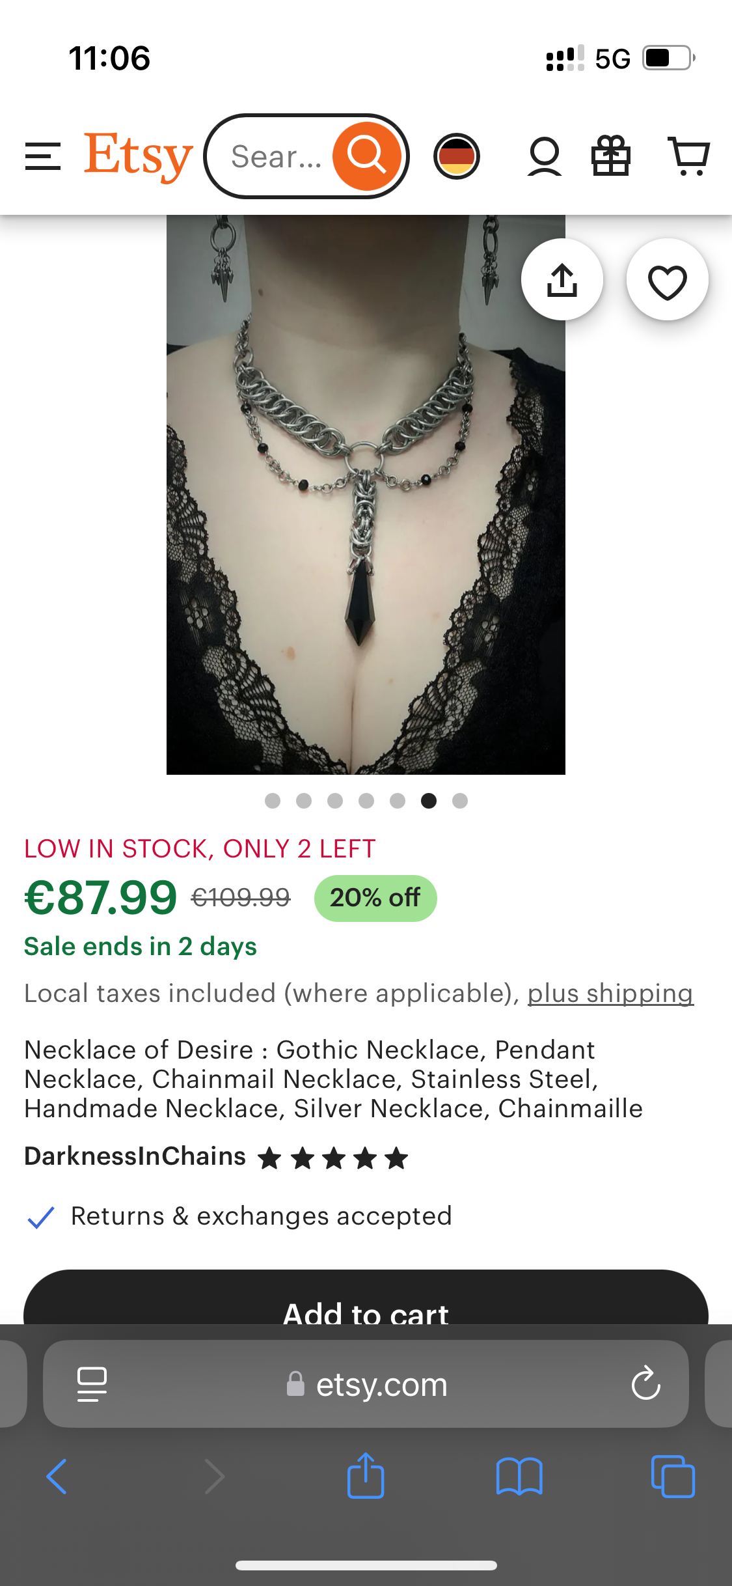732x1586 pixels.
Task: Tap the orange search magnifier button
Action: 367,156
